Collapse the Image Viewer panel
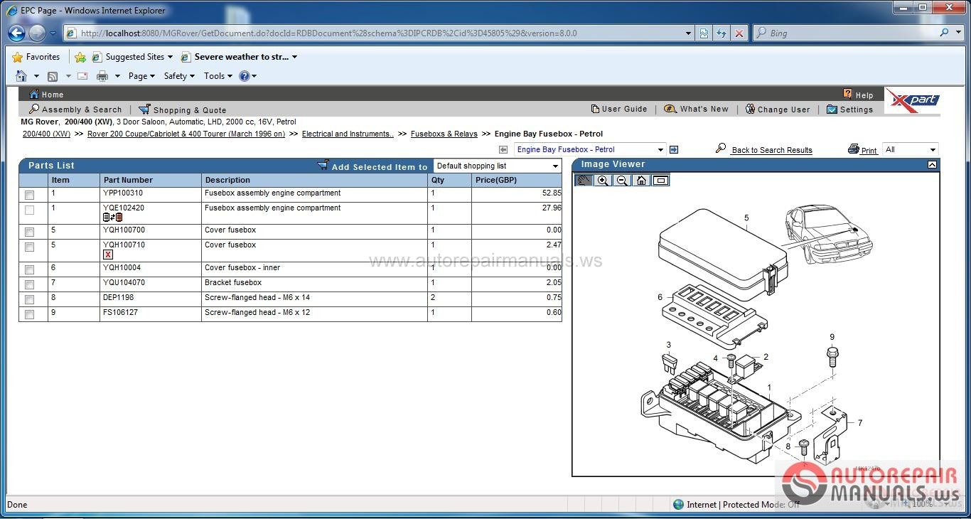 coord(932,165)
